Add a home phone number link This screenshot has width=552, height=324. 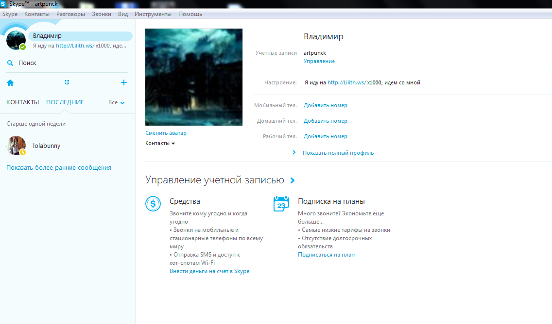tap(326, 121)
